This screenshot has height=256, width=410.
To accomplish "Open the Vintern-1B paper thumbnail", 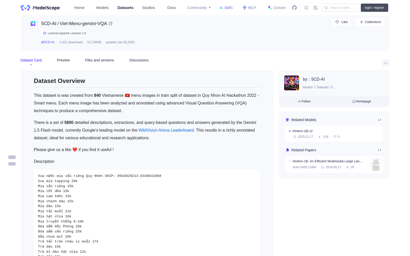I will (x=376, y=165).
